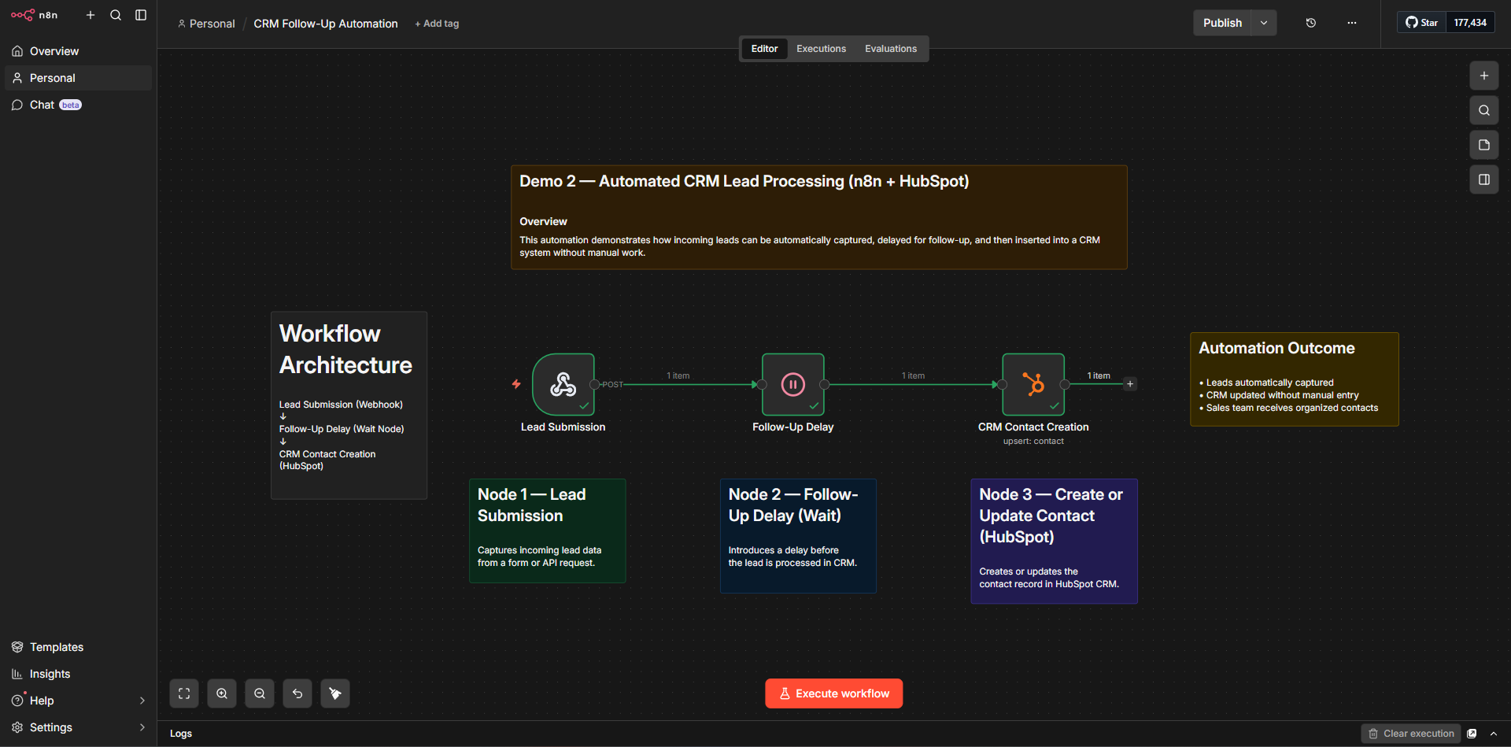The image size is (1511, 747).
Task: Click the plus icon beside n8n logo
Action: [x=91, y=15]
